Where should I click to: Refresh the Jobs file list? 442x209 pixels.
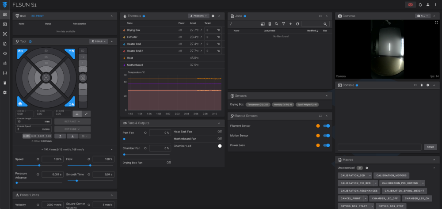point(297,24)
